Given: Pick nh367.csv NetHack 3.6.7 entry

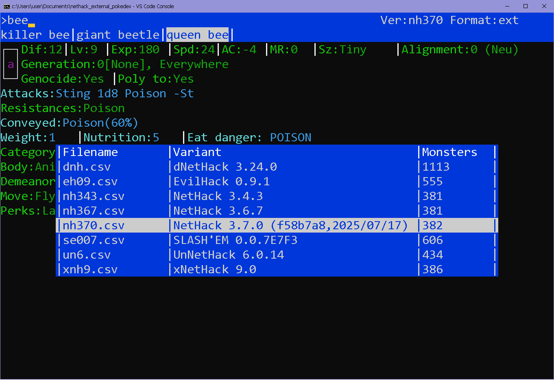Looking at the screenshot, I should click(x=277, y=211).
